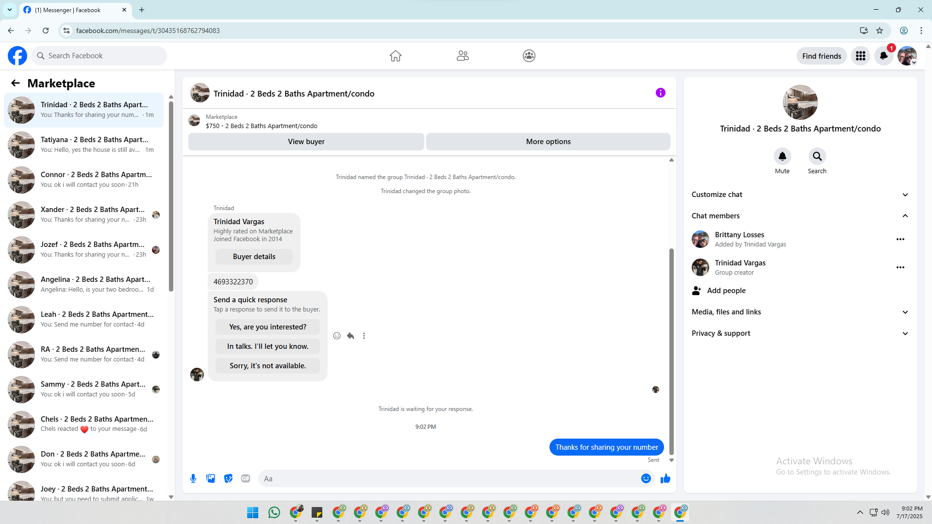Show hidden system tray icons
The width and height of the screenshot is (932, 524).
click(x=860, y=512)
